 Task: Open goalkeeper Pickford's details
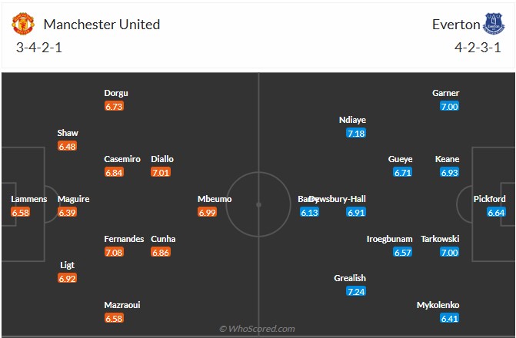pyautogui.click(x=489, y=199)
